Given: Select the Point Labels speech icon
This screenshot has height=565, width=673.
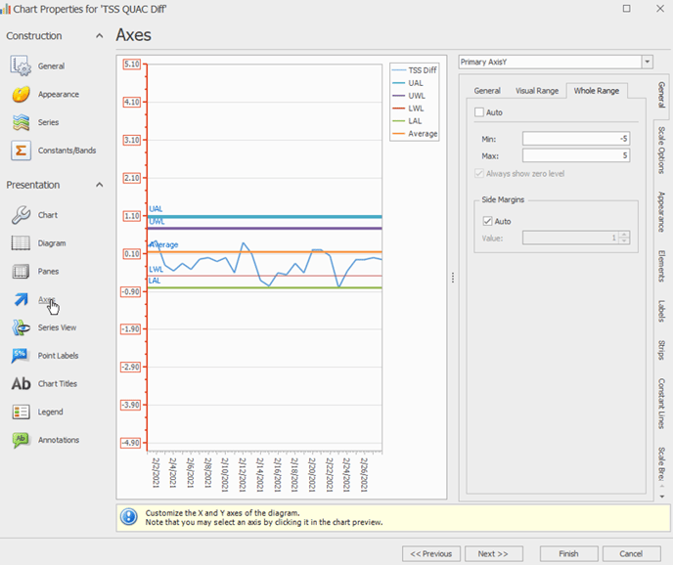Looking at the screenshot, I should click(x=21, y=356).
